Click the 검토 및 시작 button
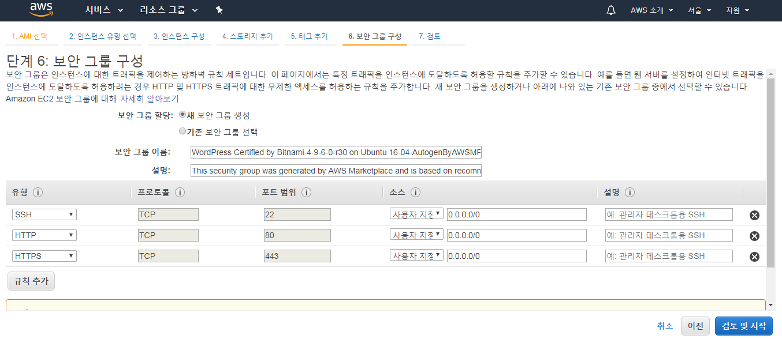782x339 pixels. [x=743, y=326]
